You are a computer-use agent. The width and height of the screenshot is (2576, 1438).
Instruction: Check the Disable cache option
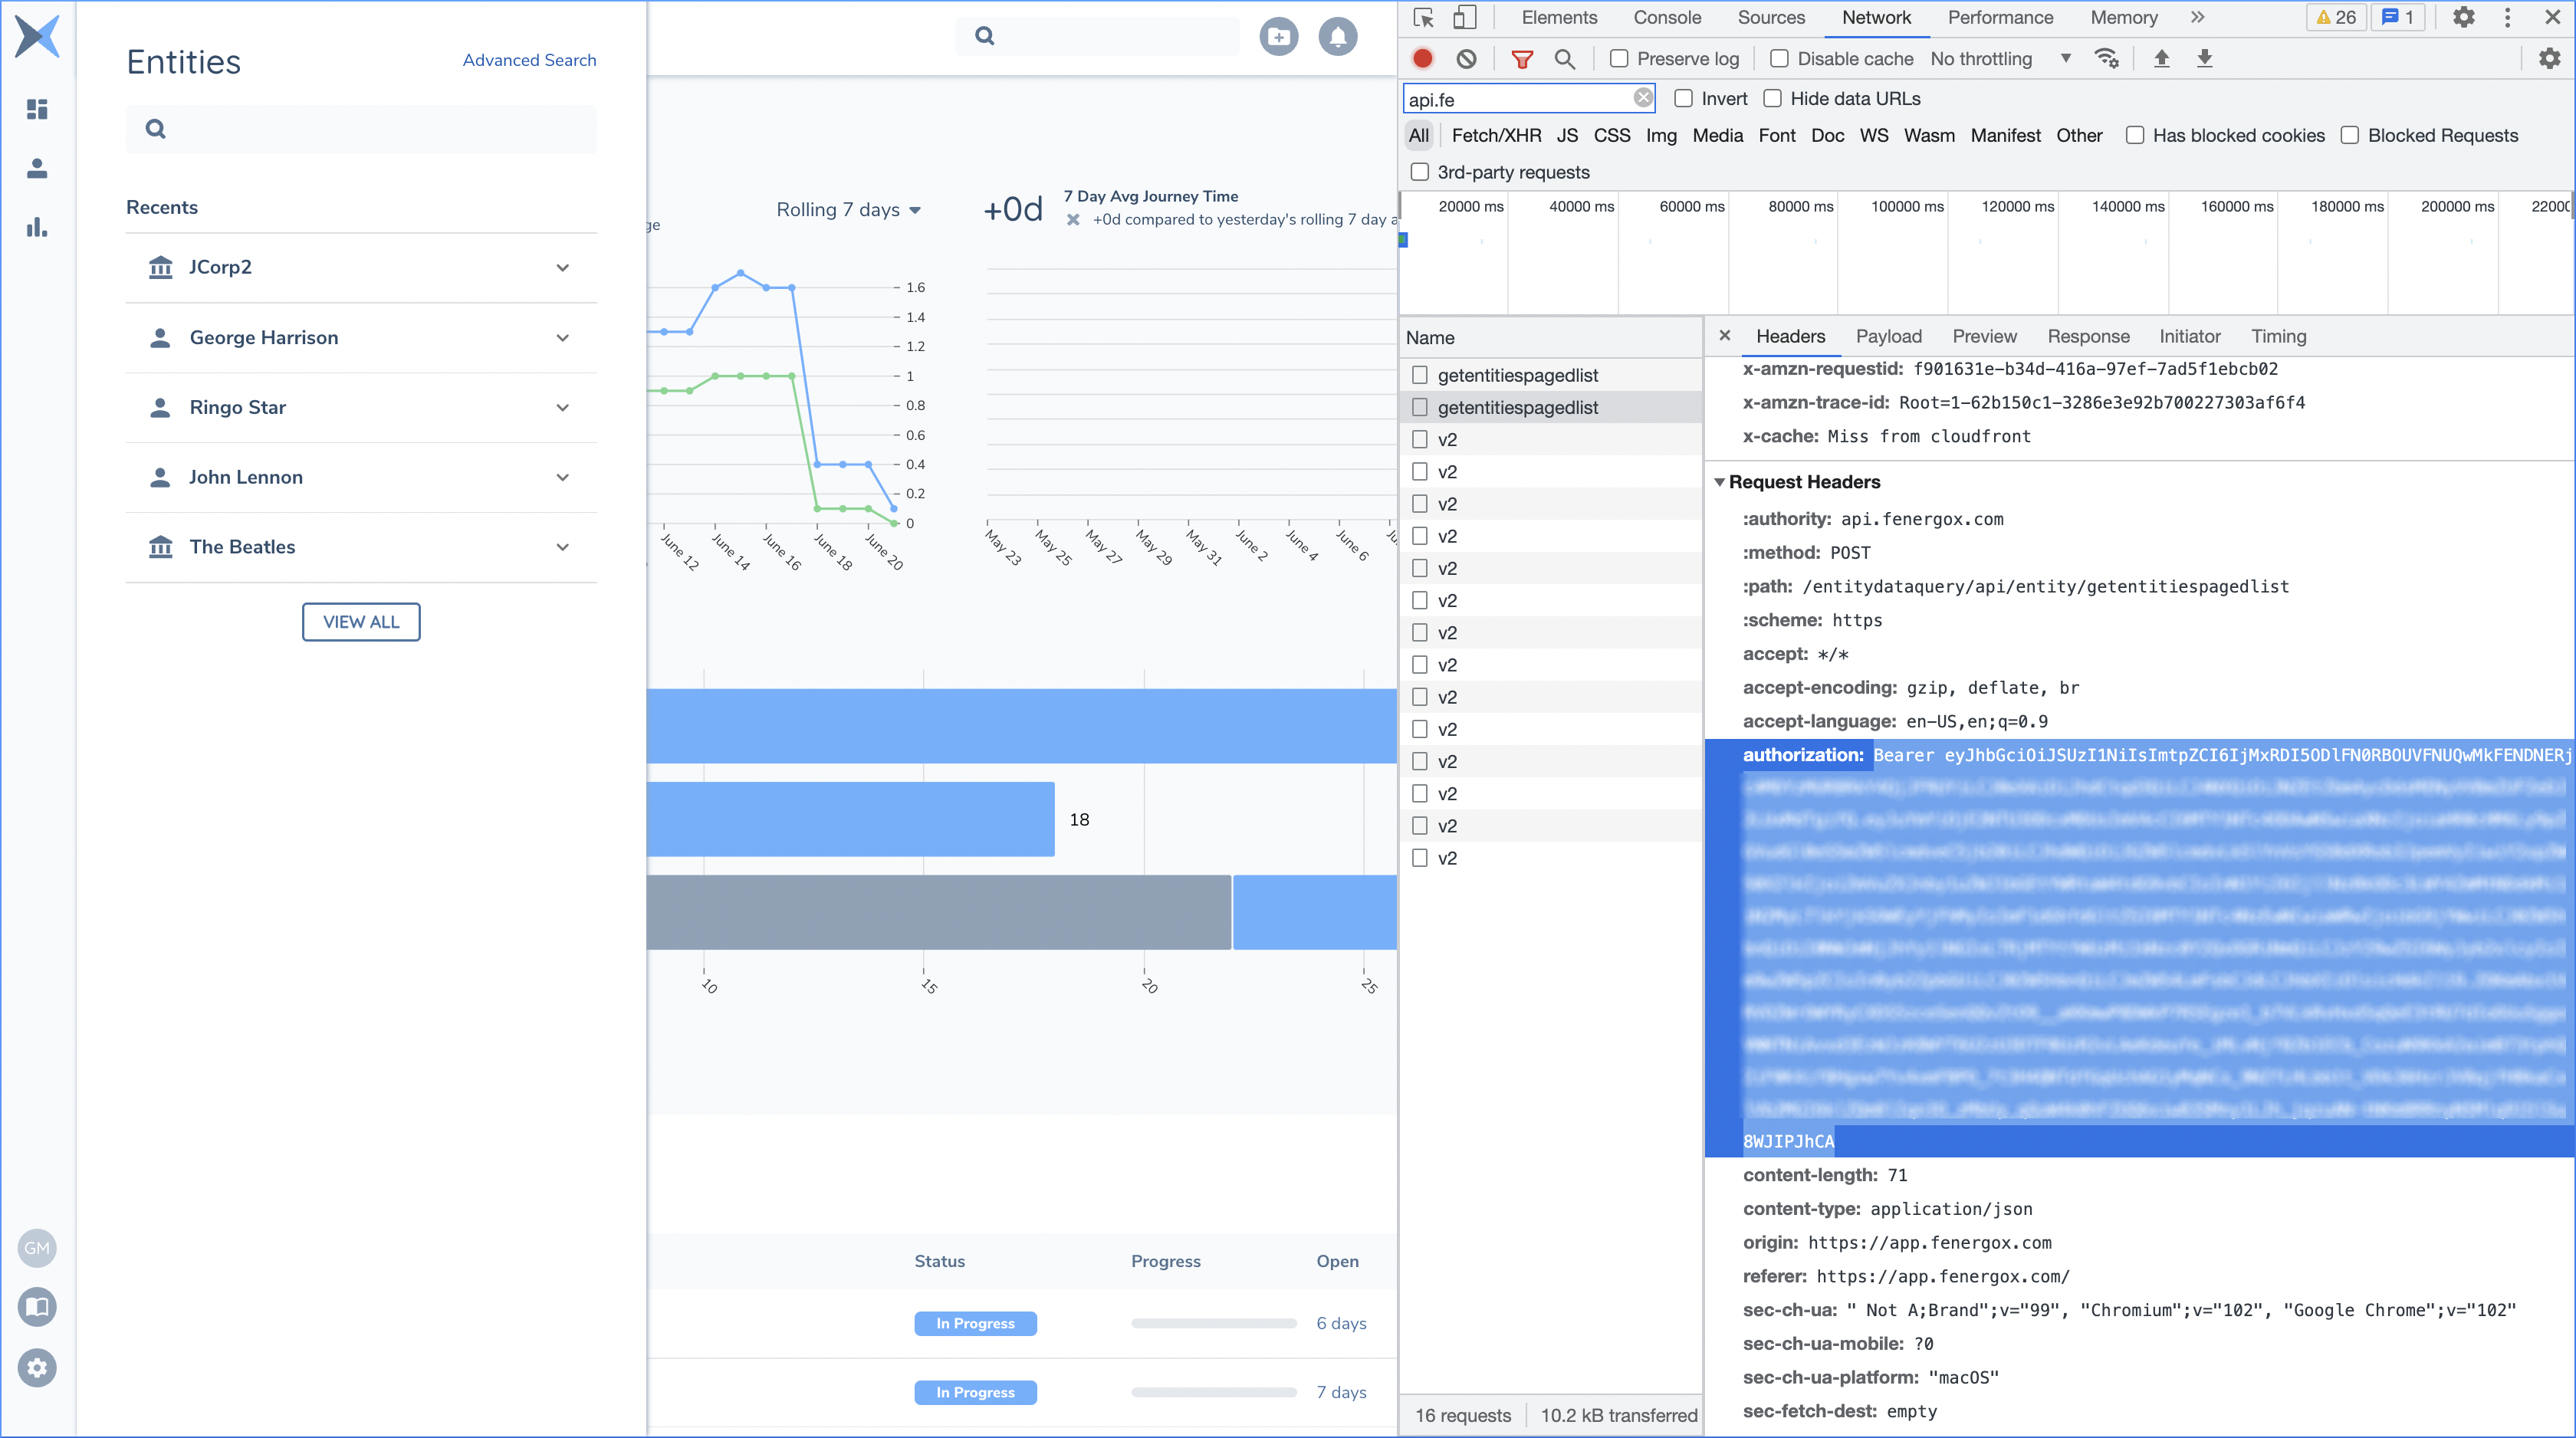[1779, 59]
